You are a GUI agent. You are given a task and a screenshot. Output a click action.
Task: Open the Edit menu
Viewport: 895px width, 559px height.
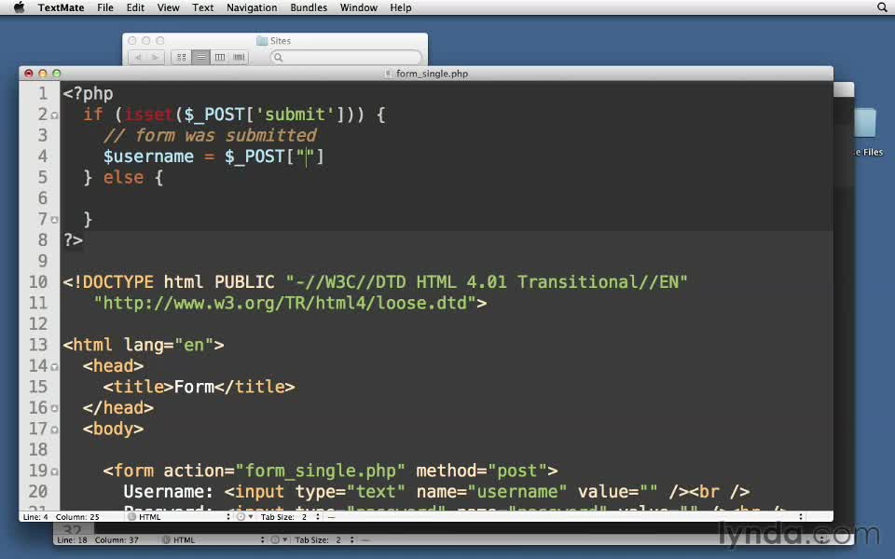pyautogui.click(x=135, y=7)
